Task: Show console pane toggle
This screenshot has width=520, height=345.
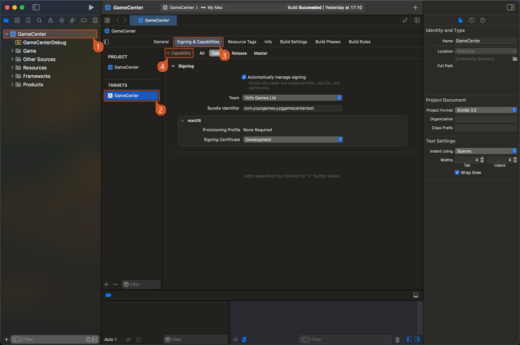Action: pos(417,339)
